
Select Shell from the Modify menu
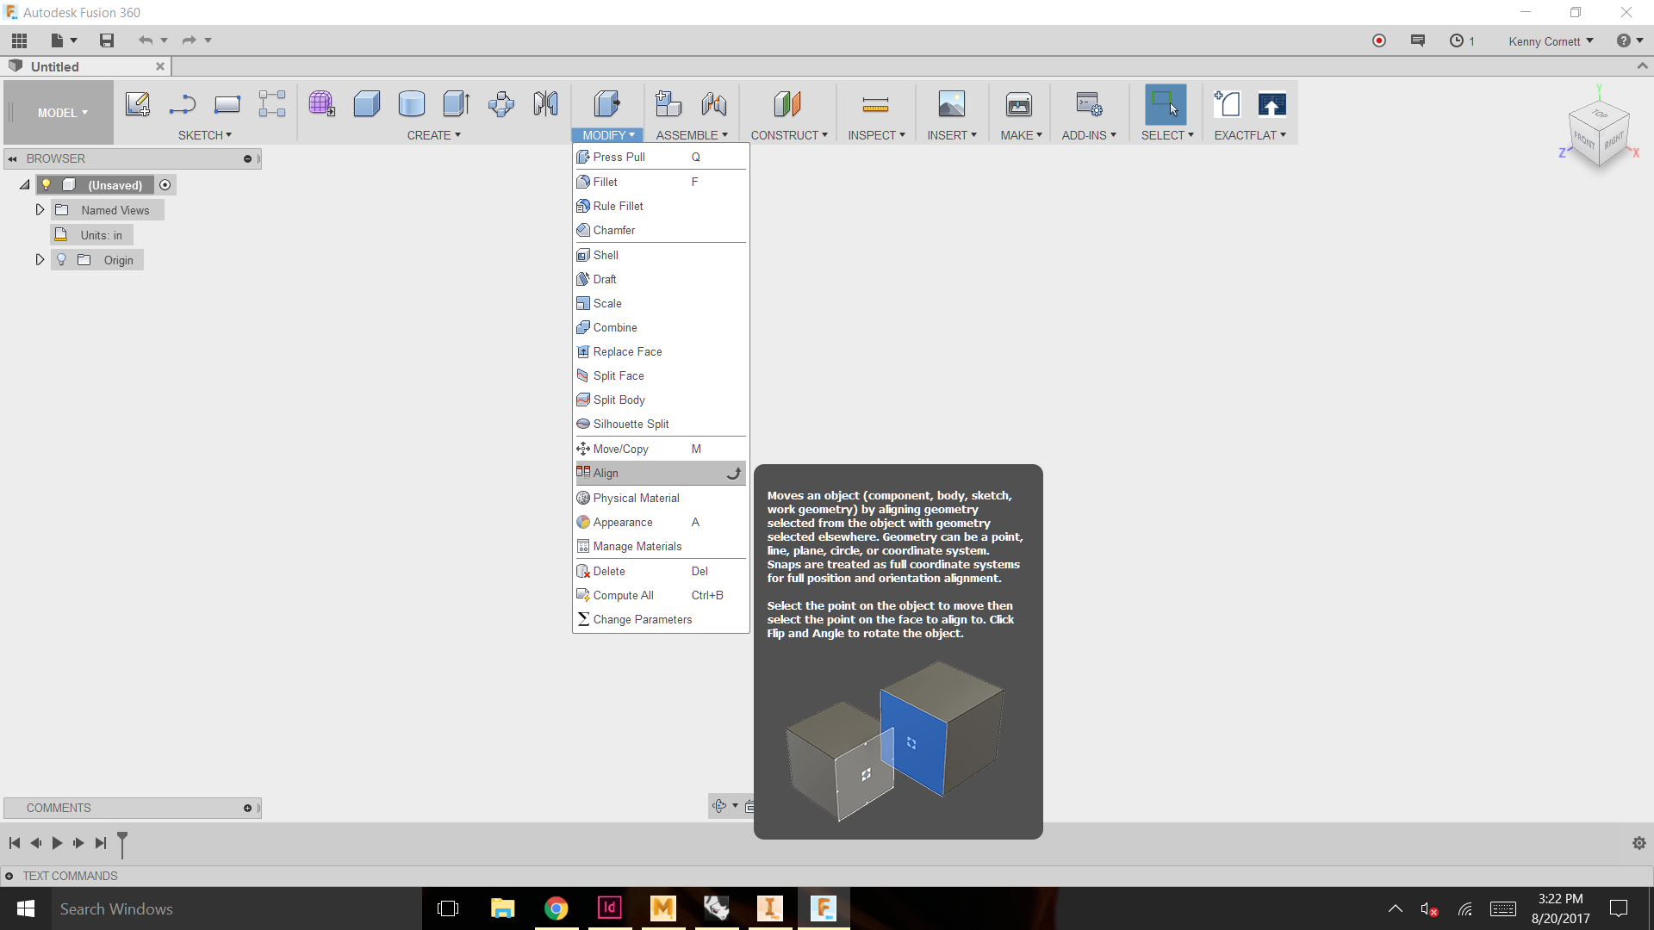point(606,255)
